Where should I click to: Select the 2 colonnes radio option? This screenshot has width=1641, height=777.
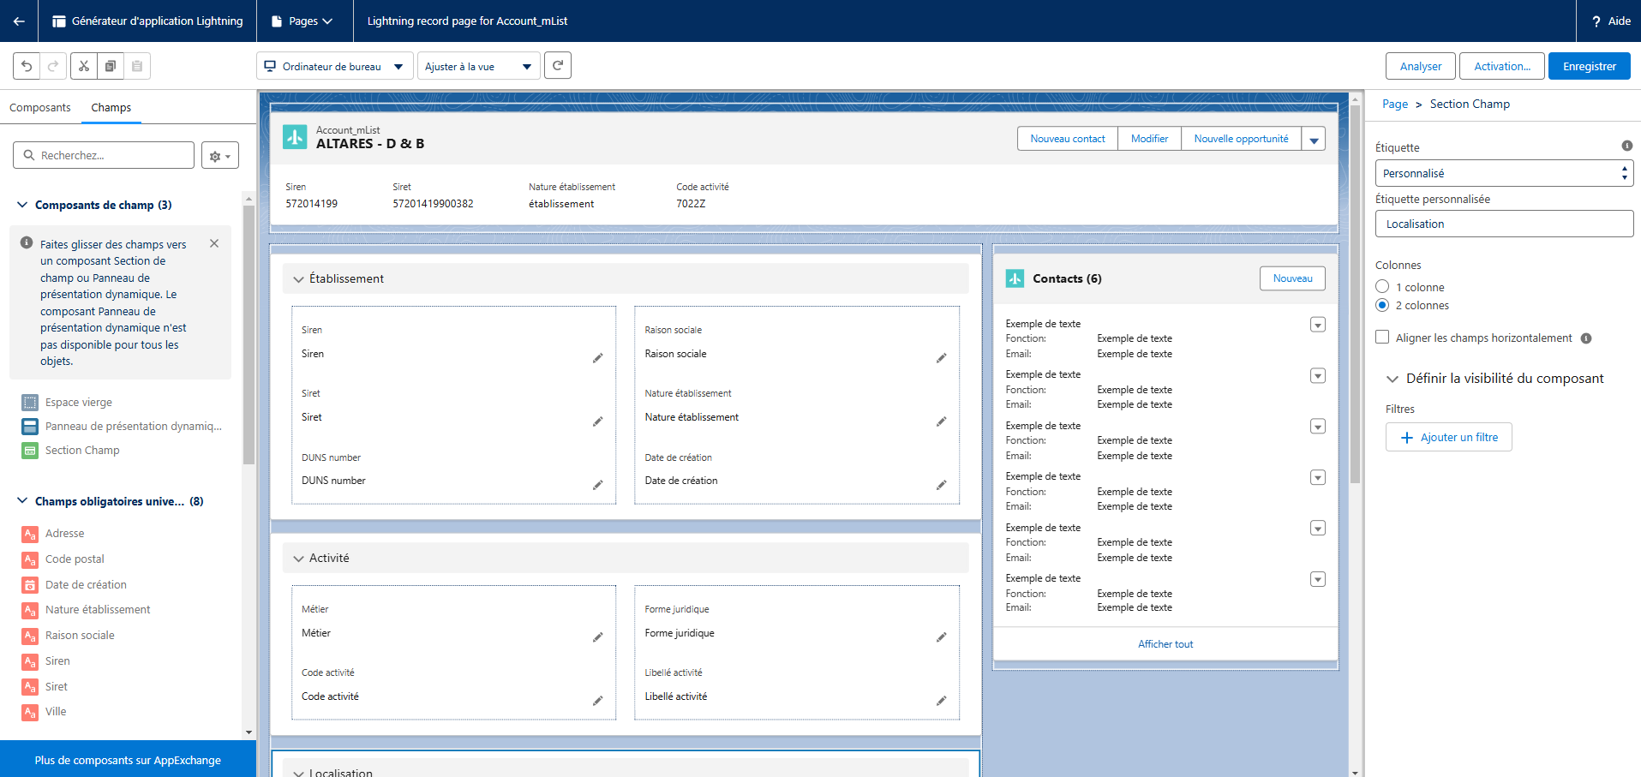[x=1382, y=305]
